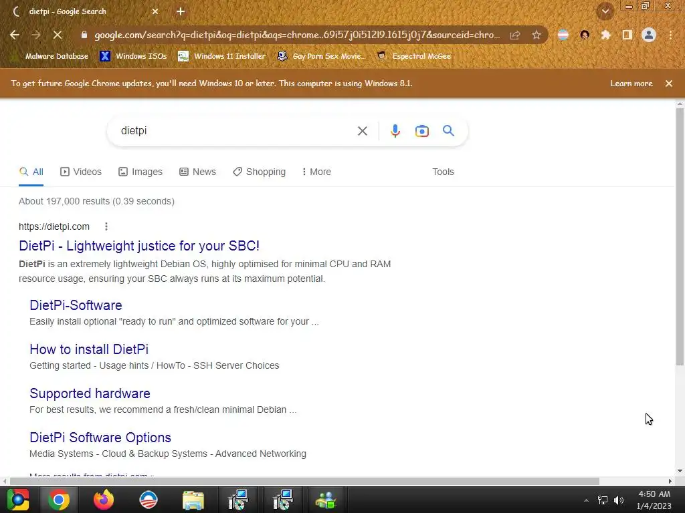Open the blue circular logo taskbar app

[x=149, y=500]
